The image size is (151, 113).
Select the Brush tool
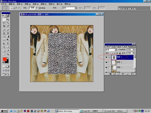(x=8, y=30)
